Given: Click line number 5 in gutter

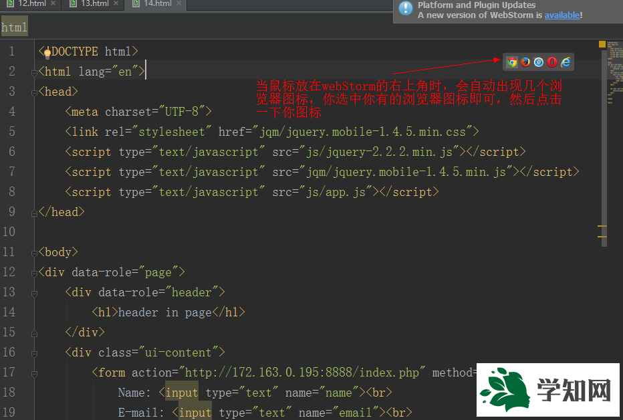Looking at the screenshot, I should tap(12, 131).
